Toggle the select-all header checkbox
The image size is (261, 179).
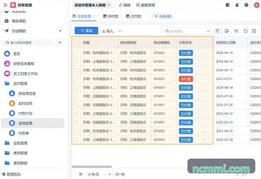(x=76, y=43)
